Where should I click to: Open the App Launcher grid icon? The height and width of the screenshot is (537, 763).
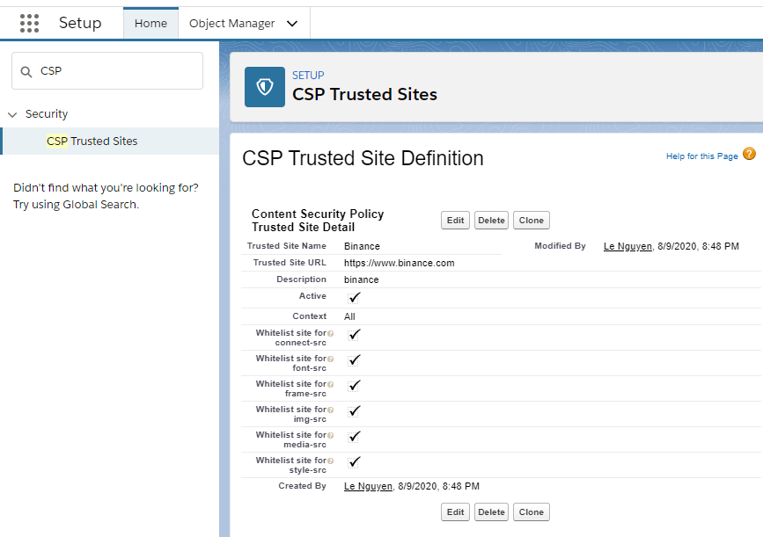click(29, 23)
